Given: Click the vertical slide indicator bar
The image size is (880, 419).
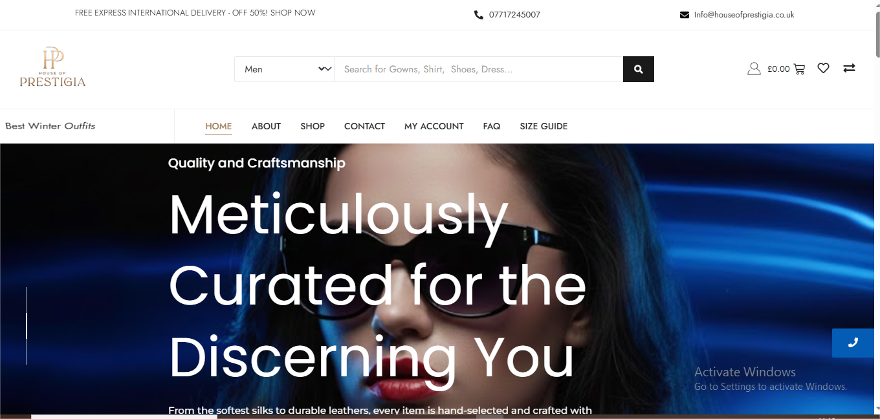Looking at the screenshot, I should click(x=27, y=326).
